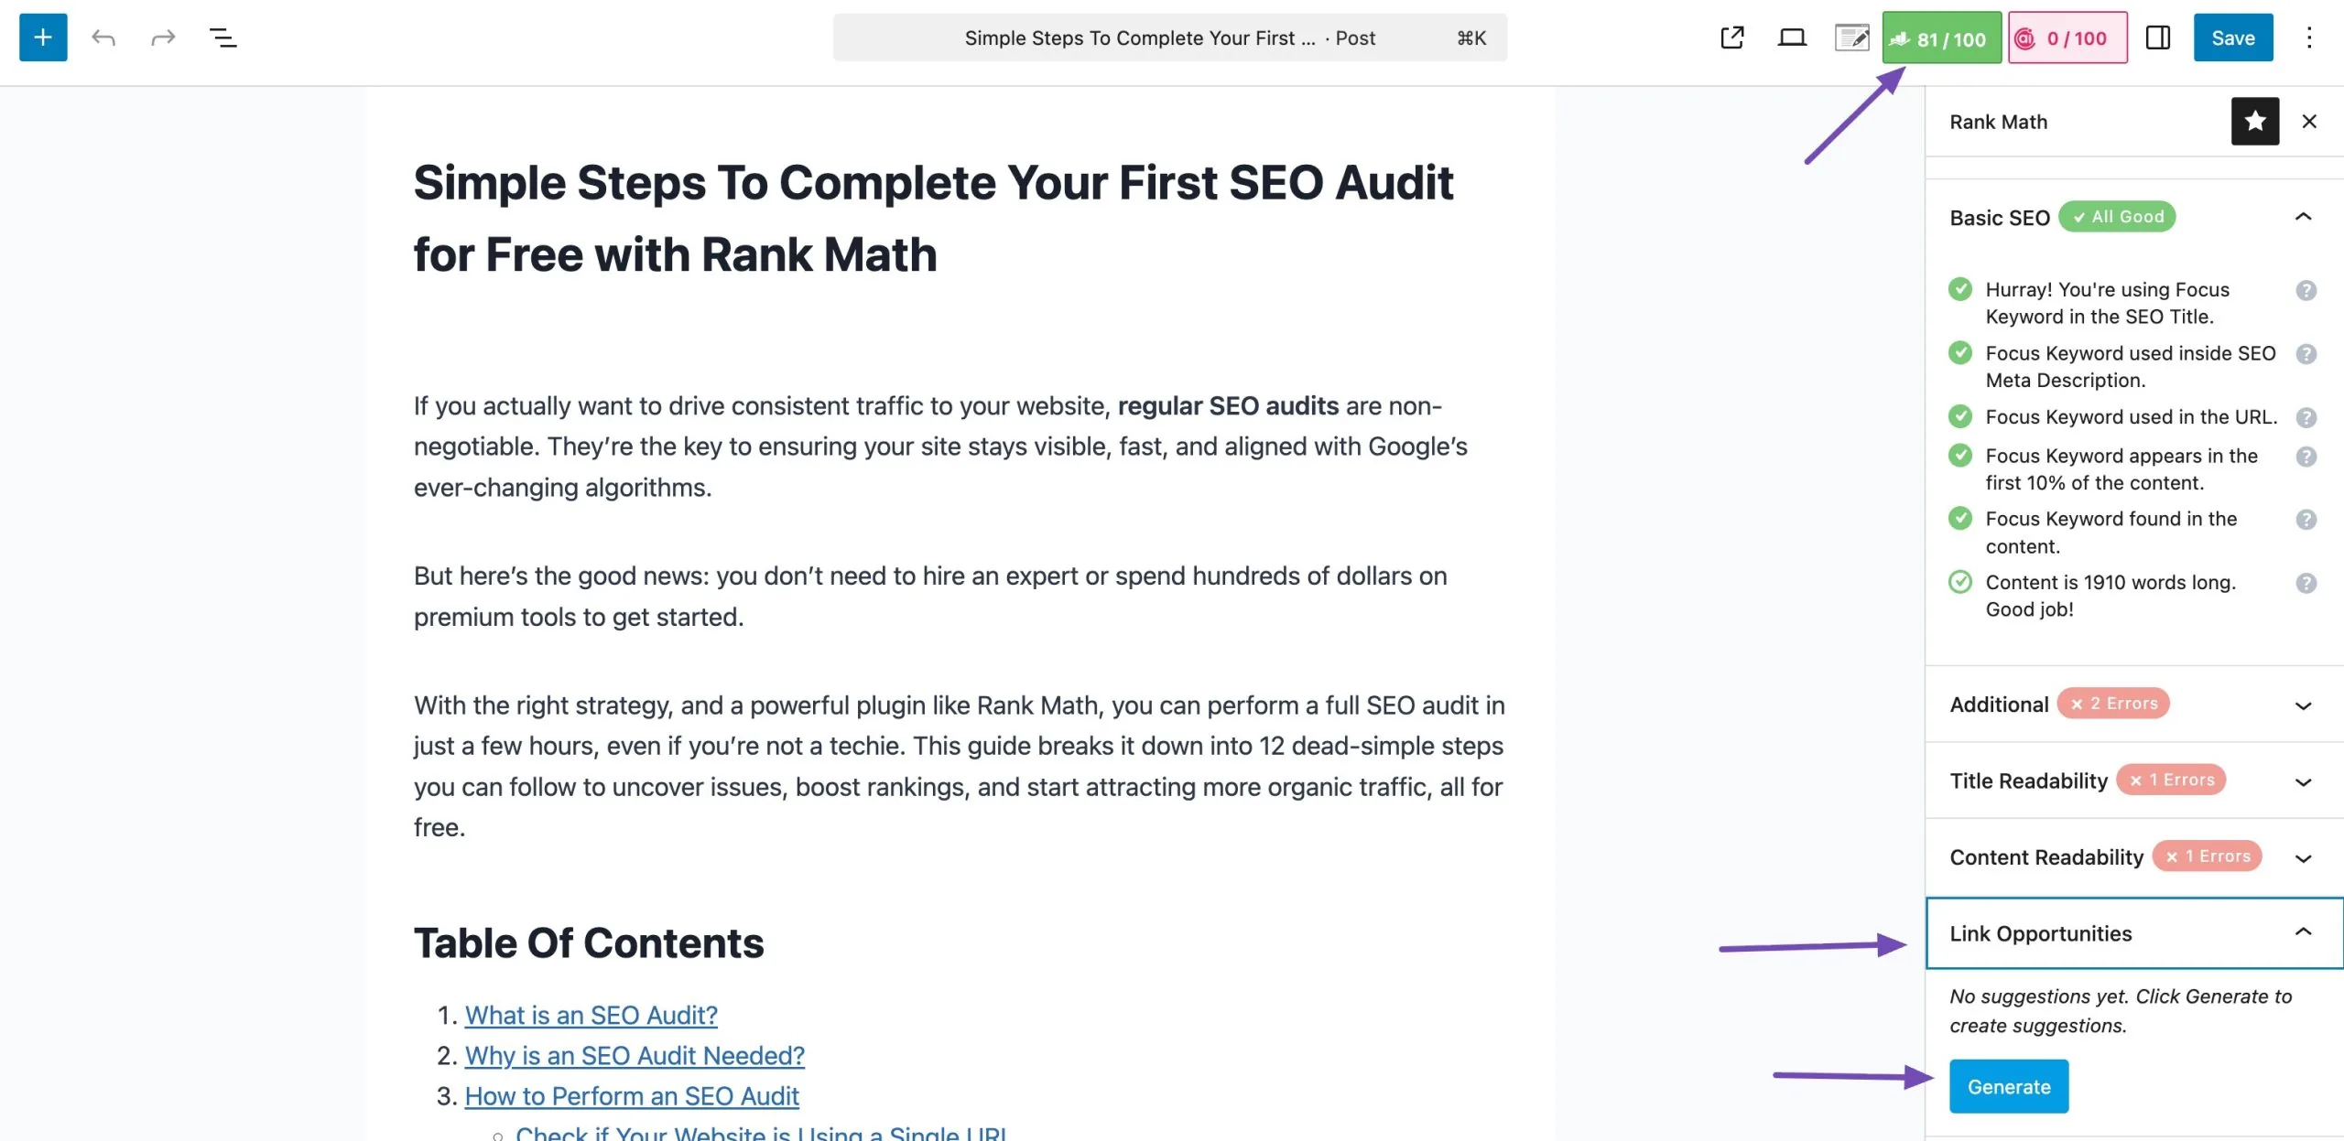Click the block inserter plus icon
The image size is (2344, 1141).
(43, 38)
